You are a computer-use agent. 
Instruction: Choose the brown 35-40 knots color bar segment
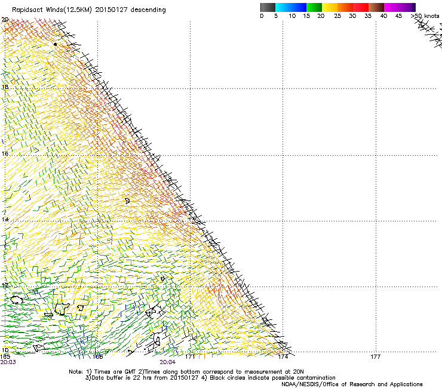(x=376, y=7)
